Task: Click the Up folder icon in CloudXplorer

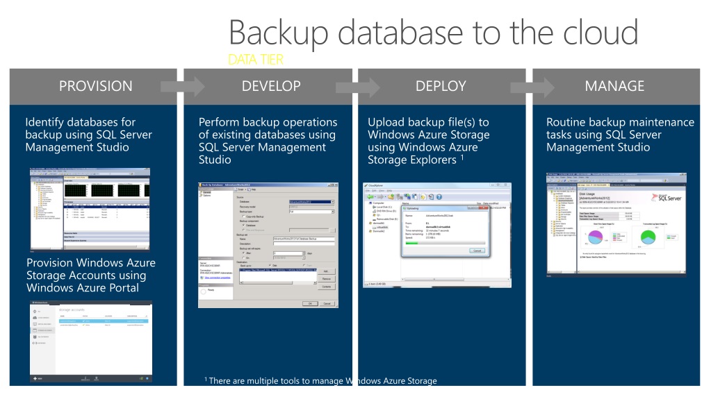Action: [391, 197]
